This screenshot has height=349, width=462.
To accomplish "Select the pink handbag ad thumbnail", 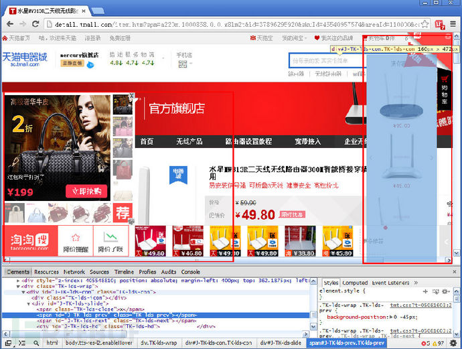I will click(123, 126).
